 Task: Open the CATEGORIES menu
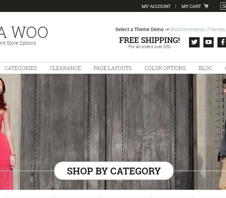click(x=21, y=68)
